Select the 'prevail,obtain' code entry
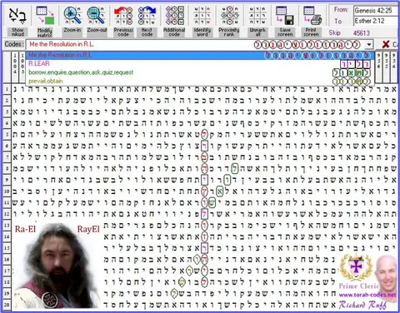 pos(199,81)
